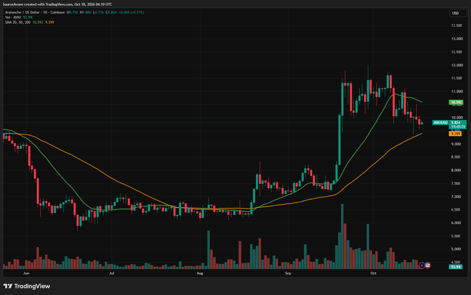This screenshot has height=295, width=471.
Task: Click the Aug label on the time axis
Action: (200, 273)
